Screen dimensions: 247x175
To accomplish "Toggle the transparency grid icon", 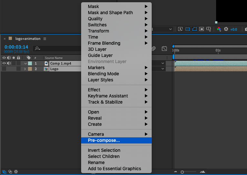I will [187, 29].
